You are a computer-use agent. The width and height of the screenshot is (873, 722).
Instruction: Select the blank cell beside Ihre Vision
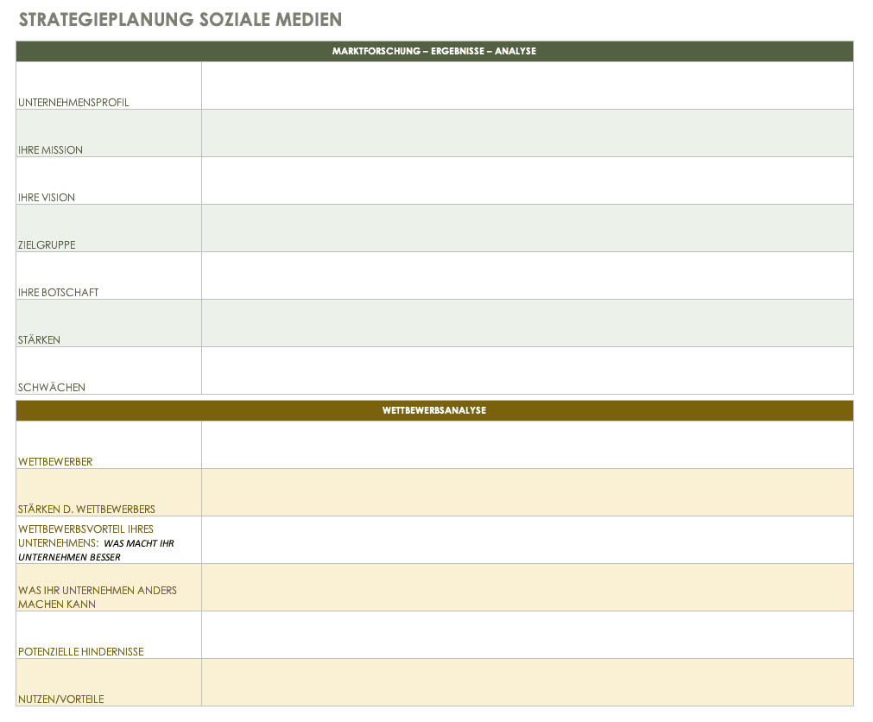coord(527,180)
